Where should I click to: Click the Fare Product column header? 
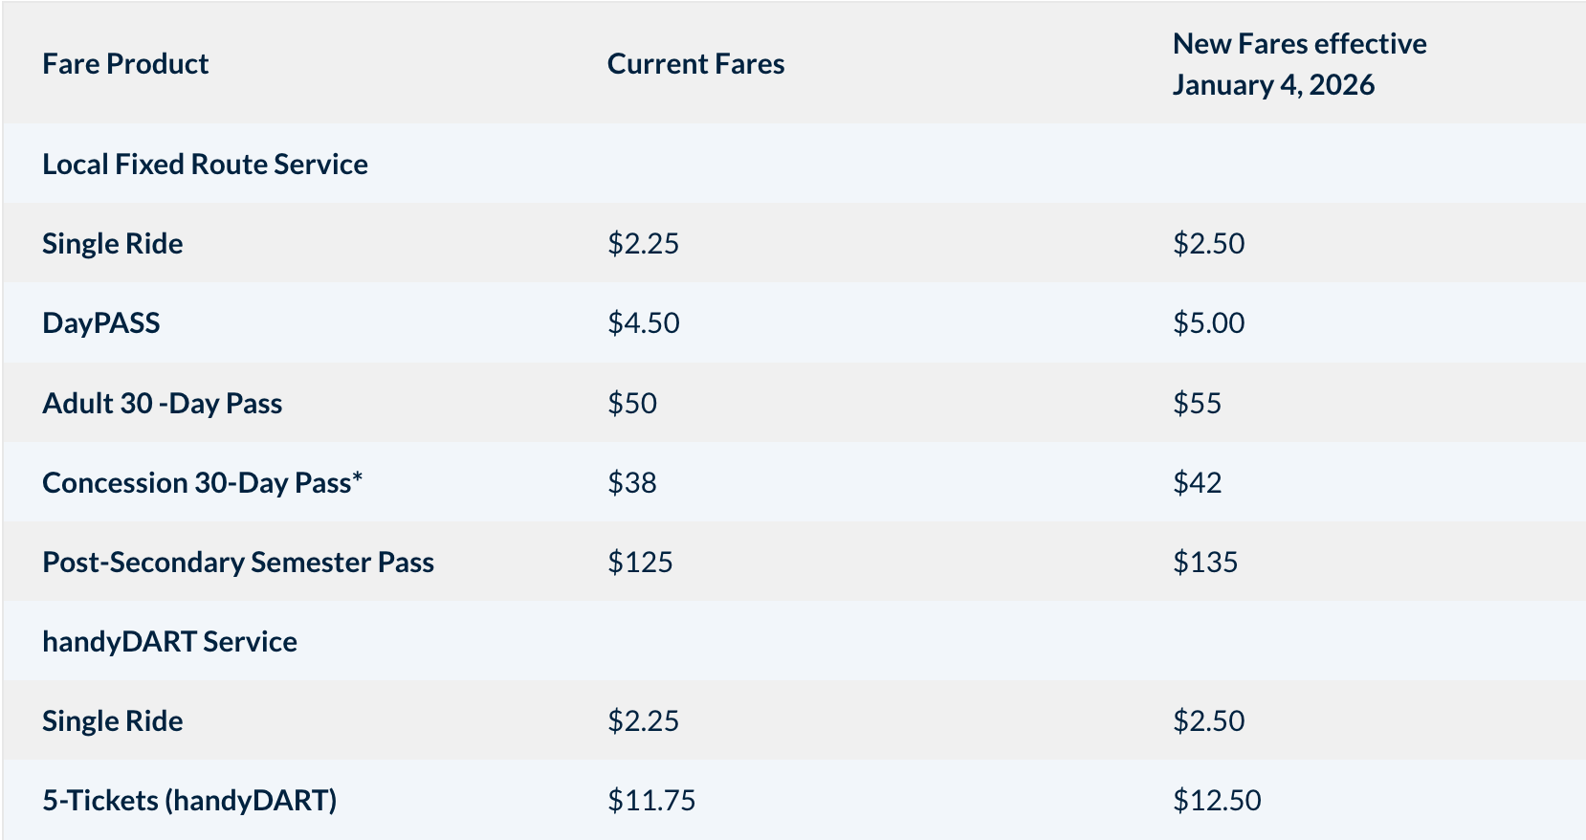point(125,64)
